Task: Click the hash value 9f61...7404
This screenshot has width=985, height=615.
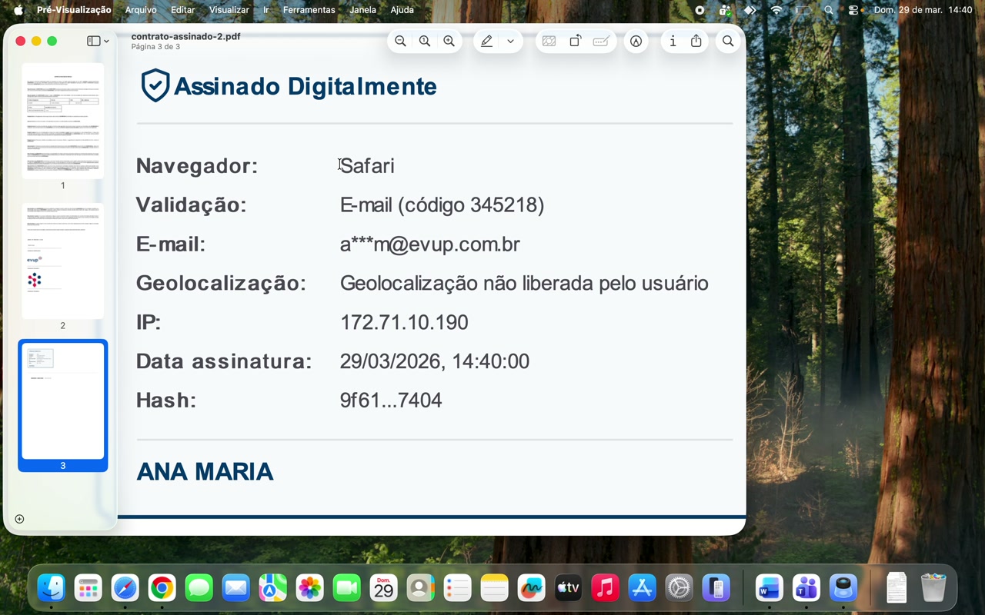Action: [x=391, y=401]
